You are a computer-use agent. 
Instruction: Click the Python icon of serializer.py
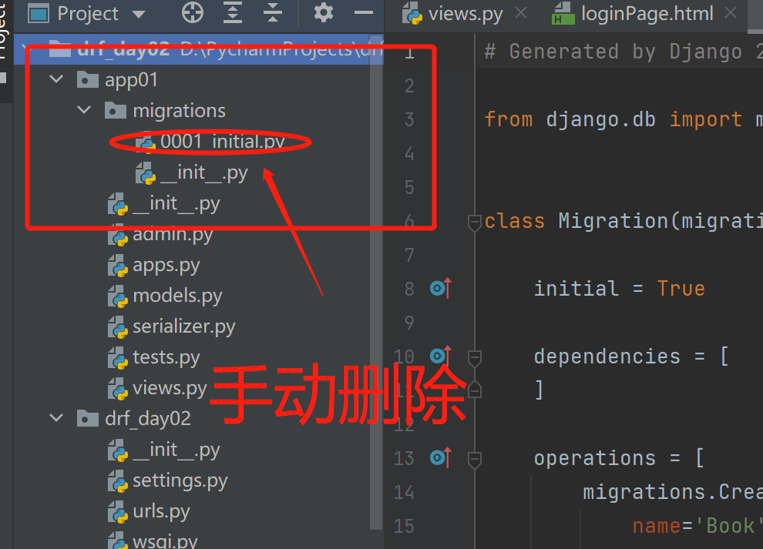point(118,328)
